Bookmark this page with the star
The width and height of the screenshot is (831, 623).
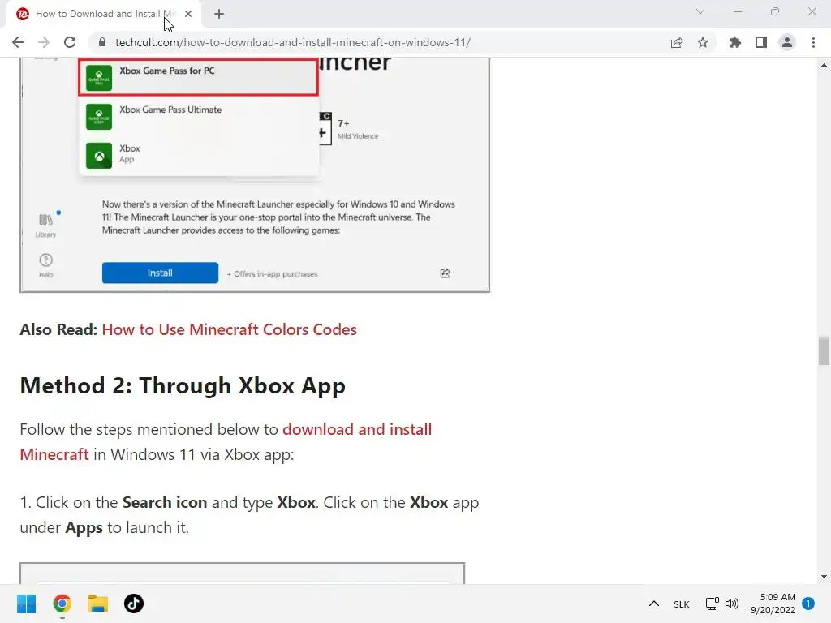pyautogui.click(x=703, y=42)
